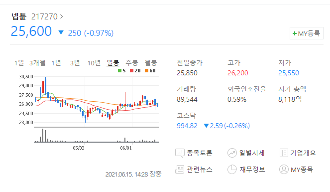The width and height of the screenshot is (330, 192).
Task: Click the current price 25,600
Action: tap(31, 31)
